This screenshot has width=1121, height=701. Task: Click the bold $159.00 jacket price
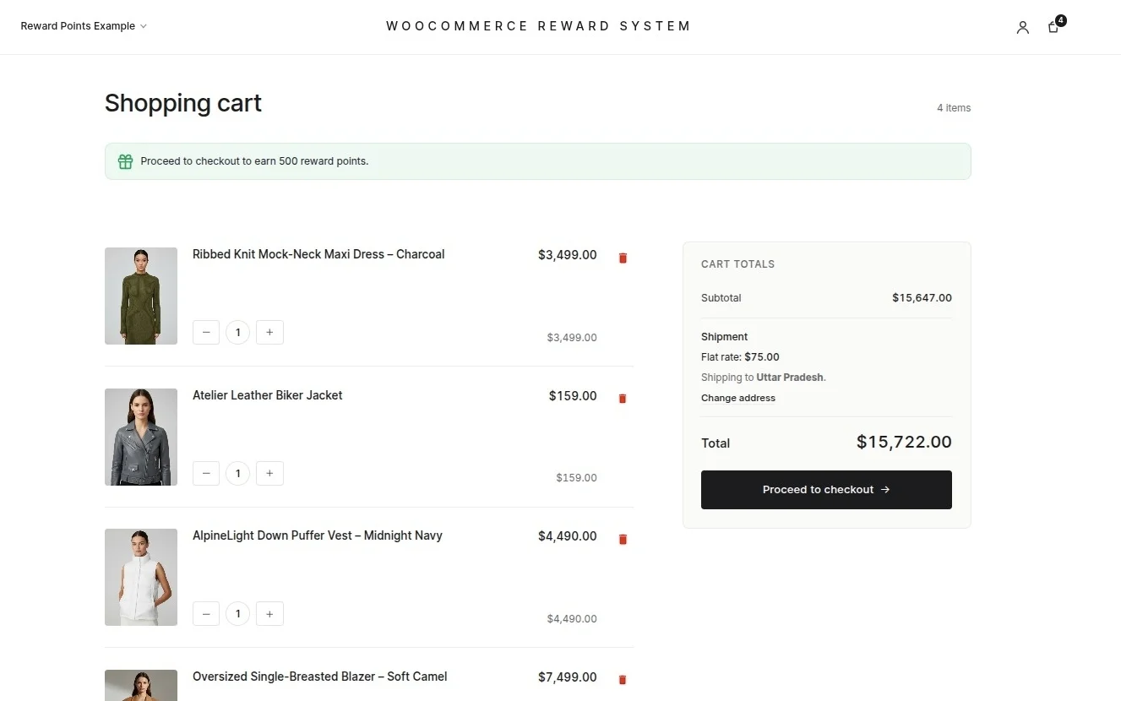573,396
